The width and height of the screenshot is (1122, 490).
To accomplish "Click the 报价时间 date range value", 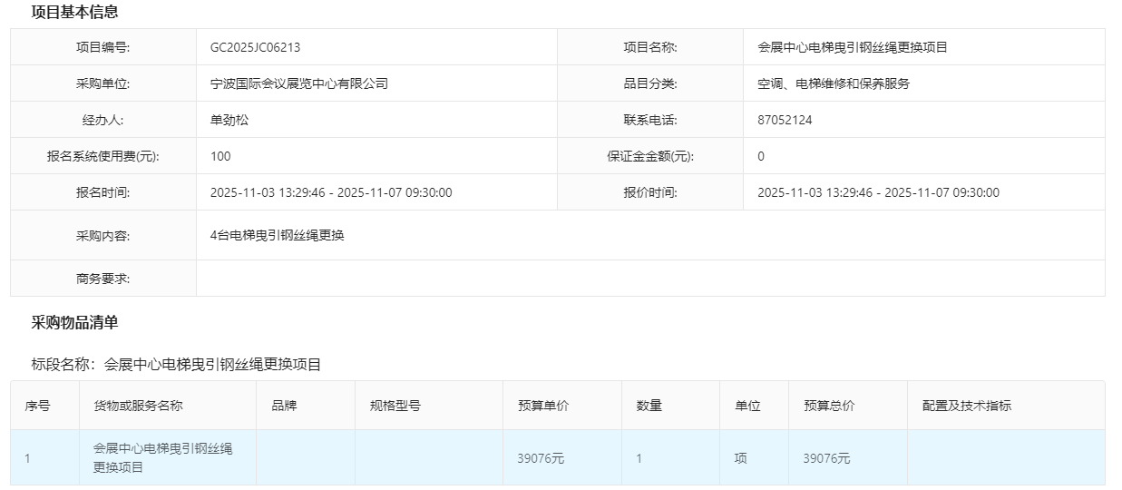I will coord(878,192).
